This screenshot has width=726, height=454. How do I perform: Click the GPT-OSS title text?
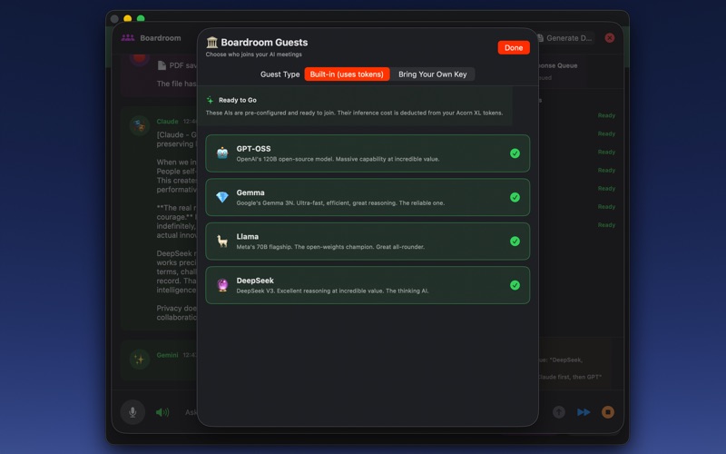(254, 149)
